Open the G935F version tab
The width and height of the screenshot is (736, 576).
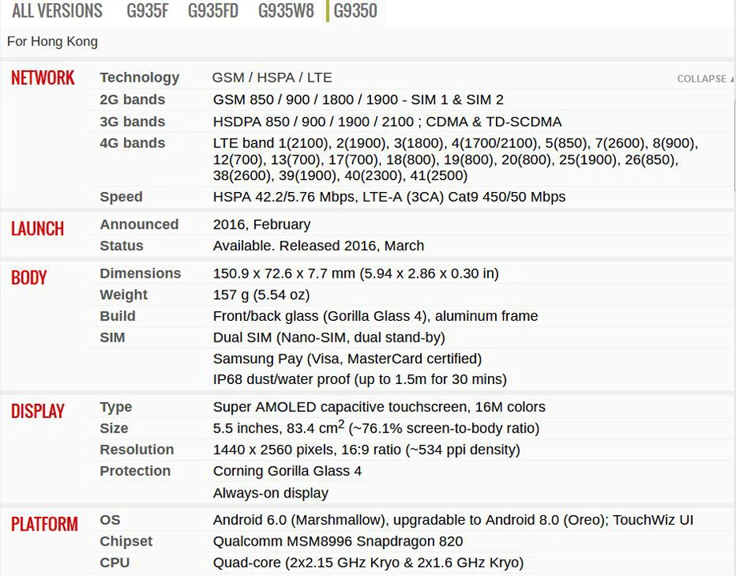[x=147, y=10]
